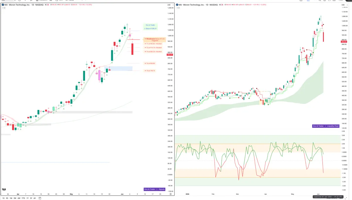This screenshot has height=200, width=352.
Task: Click the TradingView logo in left chart
Action: (4, 190)
